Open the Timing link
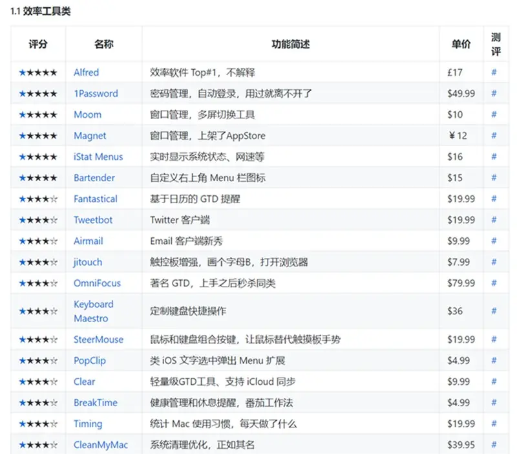Image resolution: width=517 pixels, height=454 pixels. click(88, 424)
